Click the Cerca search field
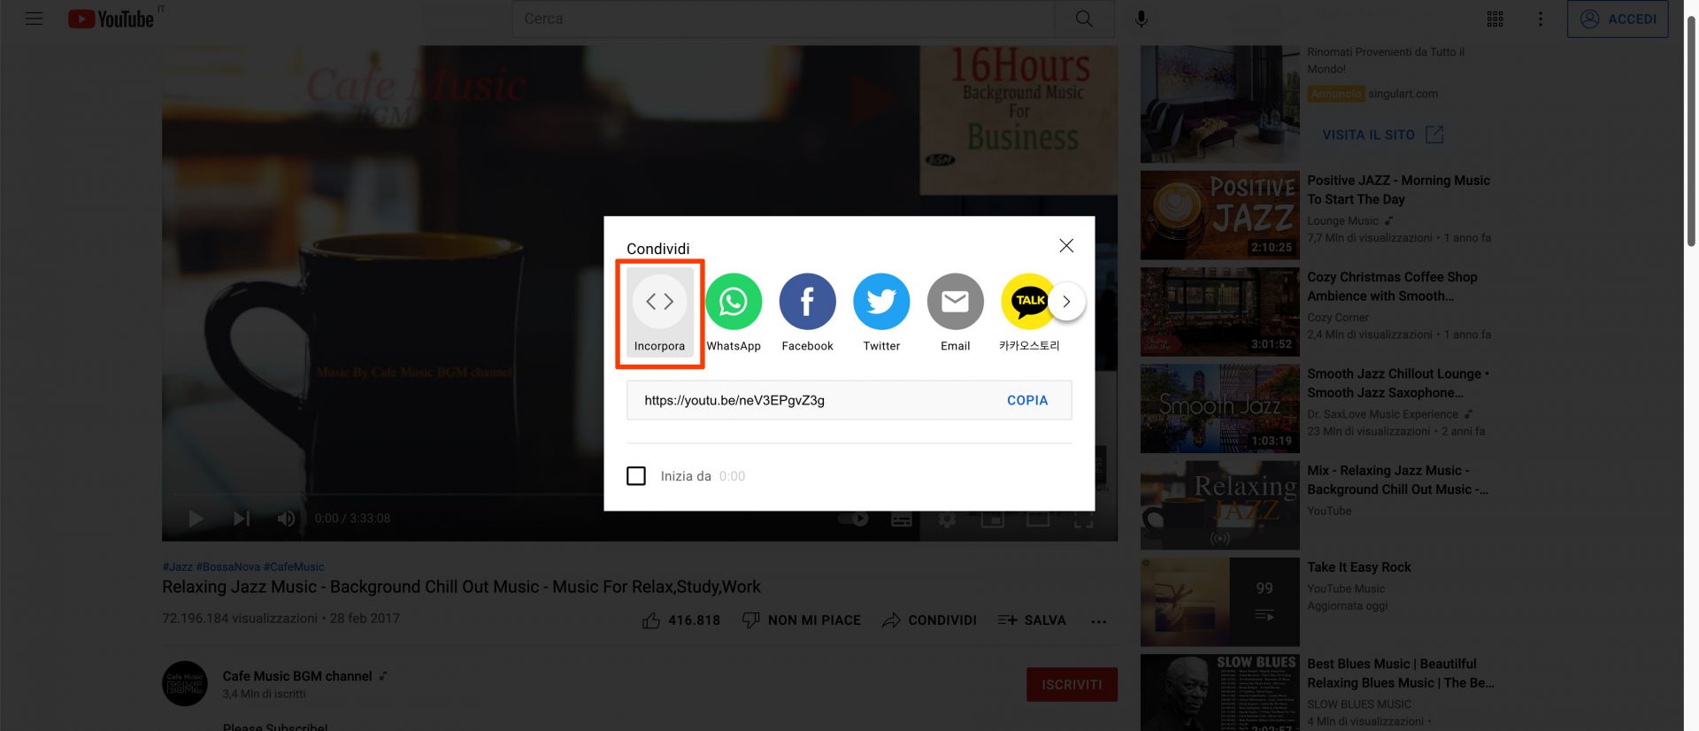This screenshot has height=731, width=1699. pyautogui.click(x=783, y=19)
